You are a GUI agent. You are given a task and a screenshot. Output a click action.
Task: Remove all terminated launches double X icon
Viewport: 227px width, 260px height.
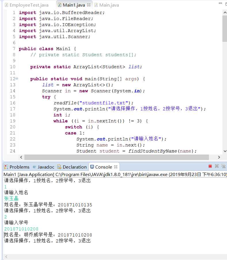coord(224,166)
